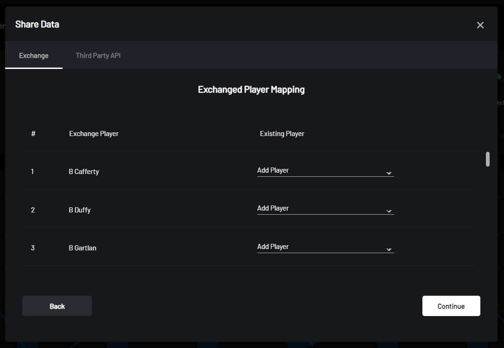
Task: Switch to the Third Party API tab
Action: tap(98, 55)
